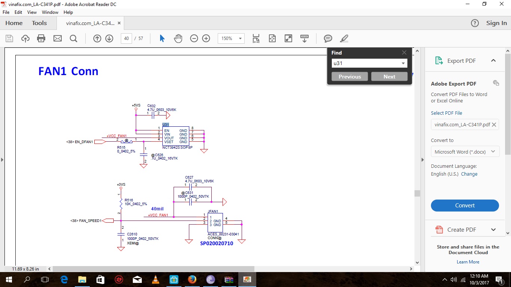511x287 pixels.
Task: Click the zoom in plus icon
Action: 206,38
